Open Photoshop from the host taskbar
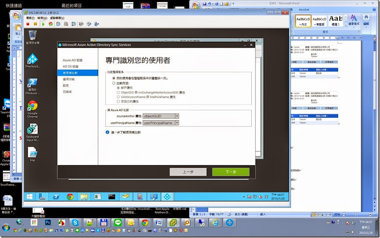380x238 pixels. (48, 222)
